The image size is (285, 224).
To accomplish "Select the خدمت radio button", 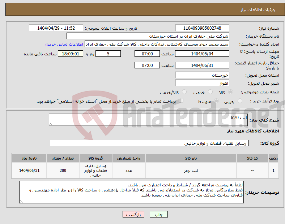I will tap(210, 92).
